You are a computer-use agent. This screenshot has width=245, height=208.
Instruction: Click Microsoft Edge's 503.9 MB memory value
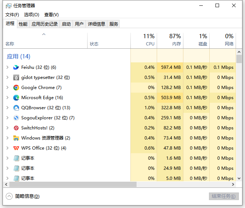pyautogui.click(x=171, y=98)
